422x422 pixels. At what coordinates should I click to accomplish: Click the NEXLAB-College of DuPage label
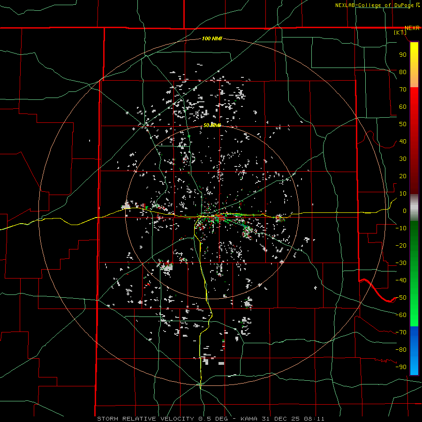pos(374,5)
